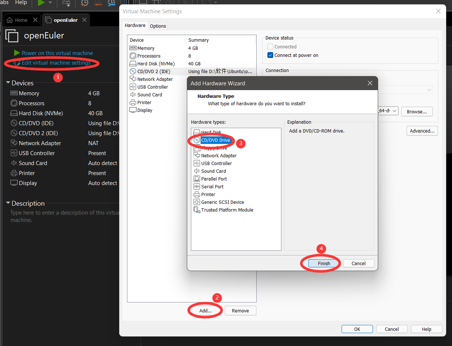Open the Help menu

pyautogui.click(x=21, y=3)
